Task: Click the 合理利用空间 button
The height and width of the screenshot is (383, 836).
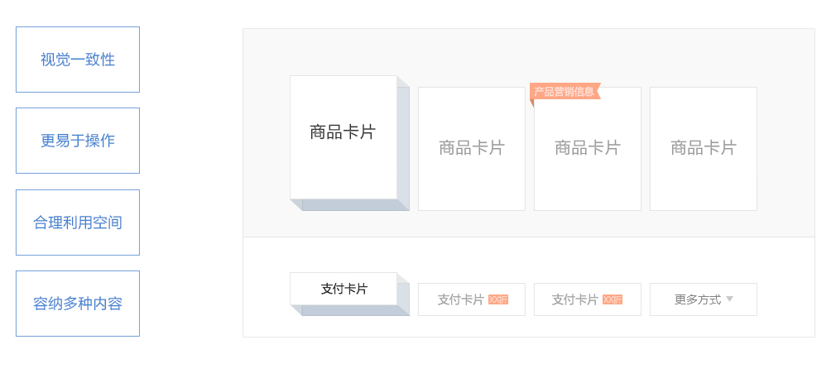Action: click(x=78, y=223)
